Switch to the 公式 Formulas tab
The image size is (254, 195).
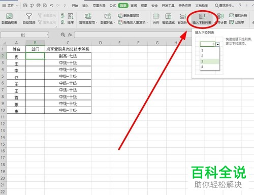pos(113,6)
